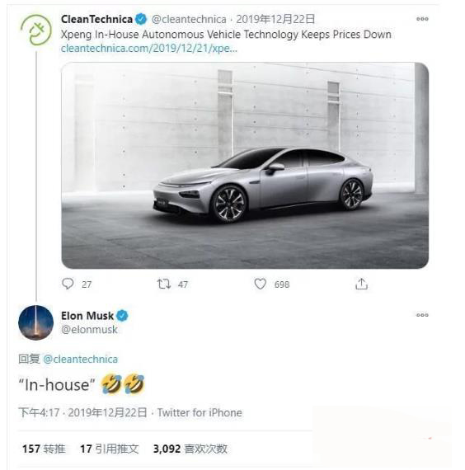
Task: Open CleanTechnica's green plug avatar
Action: [x=36, y=30]
